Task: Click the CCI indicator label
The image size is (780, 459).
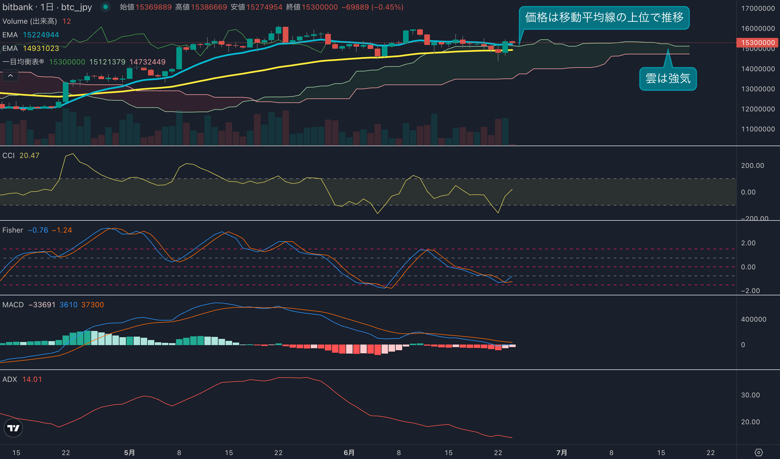Action: pyautogui.click(x=9, y=155)
